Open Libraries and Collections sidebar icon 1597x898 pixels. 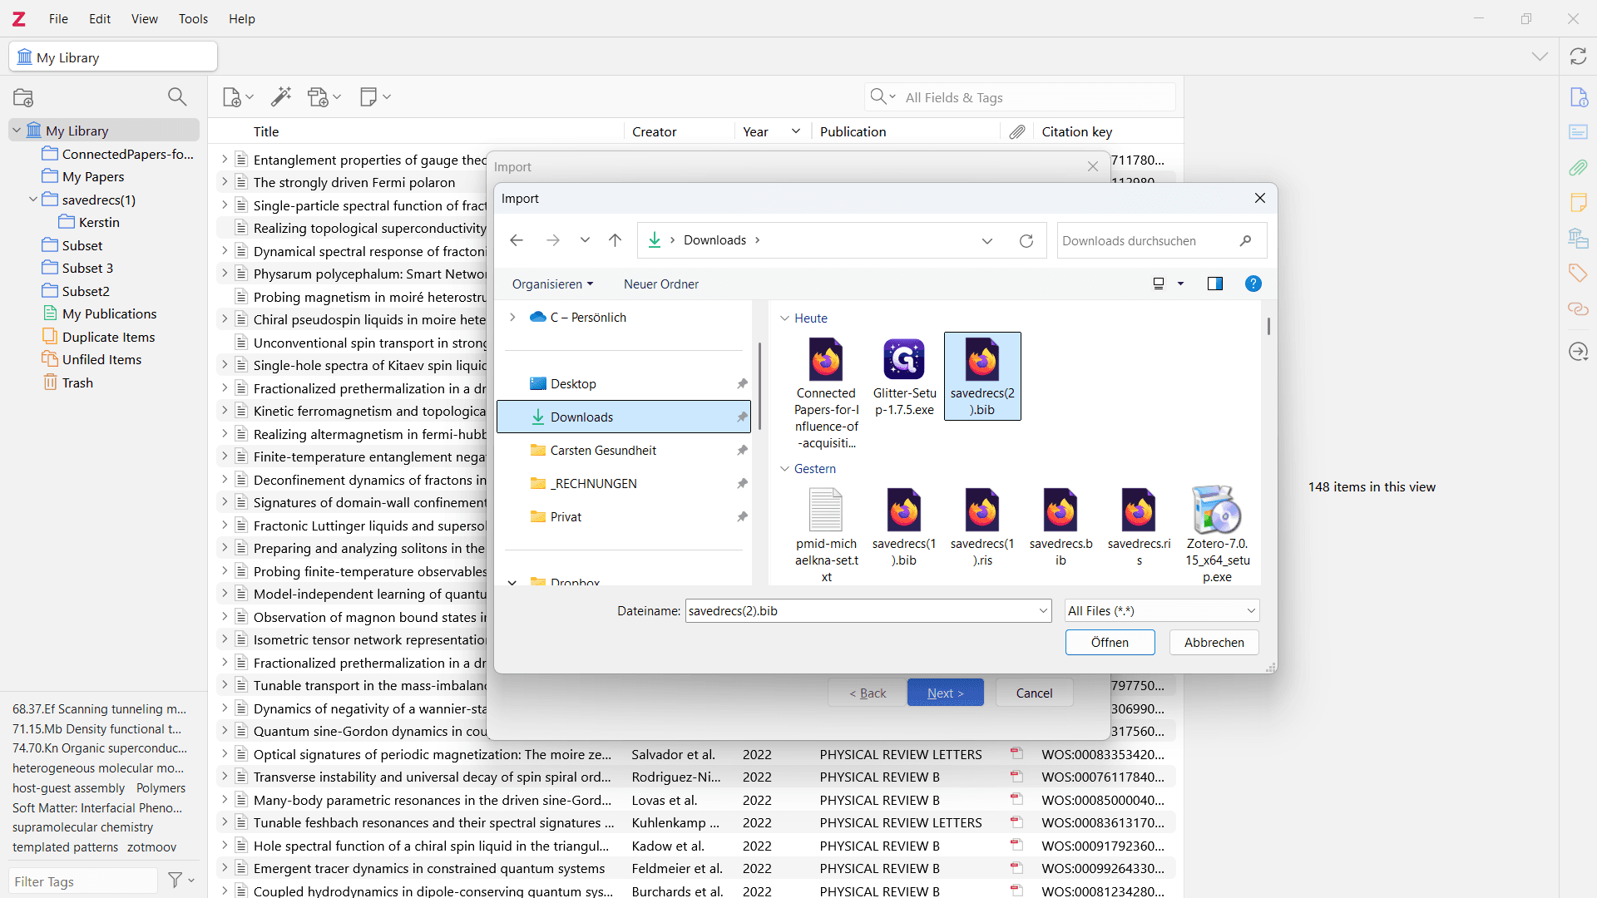coord(1578,239)
